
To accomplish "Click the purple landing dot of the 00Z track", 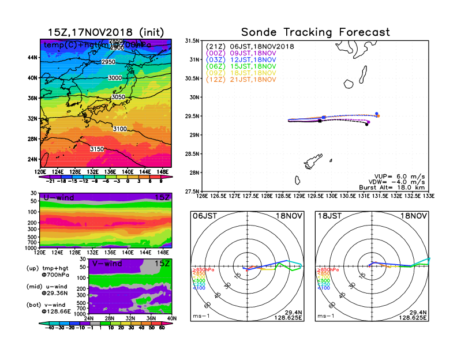I will click(369, 122).
